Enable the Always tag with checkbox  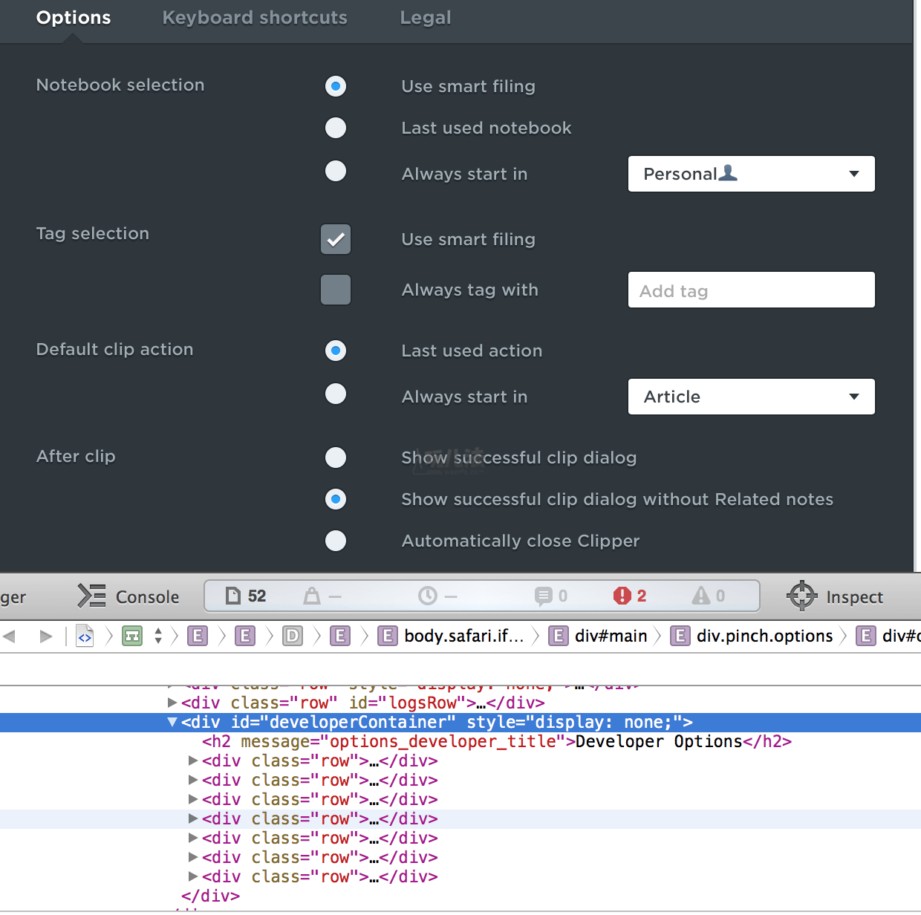(336, 290)
